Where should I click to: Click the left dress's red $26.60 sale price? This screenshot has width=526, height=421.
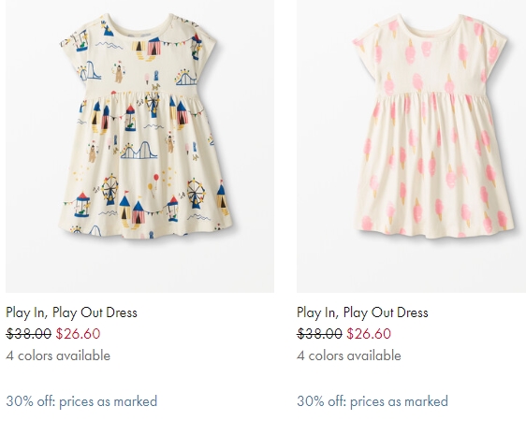(78, 333)
